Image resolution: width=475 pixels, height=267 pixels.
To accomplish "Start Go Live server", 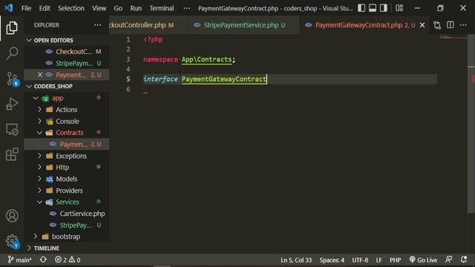I will pyautogui.click(x=423, y=260).
